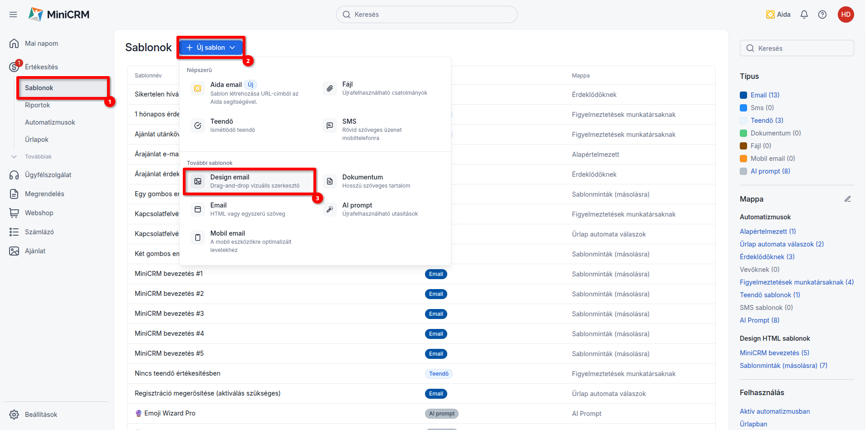Filter by AI Prompt (8) folder
The image size is (865, 430).
click(x=760, y=320)
